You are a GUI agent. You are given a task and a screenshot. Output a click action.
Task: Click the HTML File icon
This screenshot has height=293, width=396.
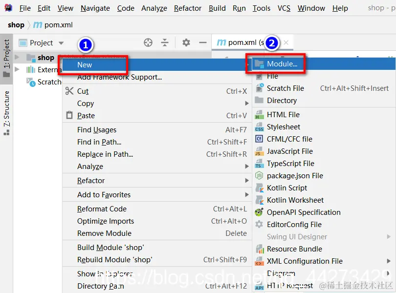click(259, 115)
